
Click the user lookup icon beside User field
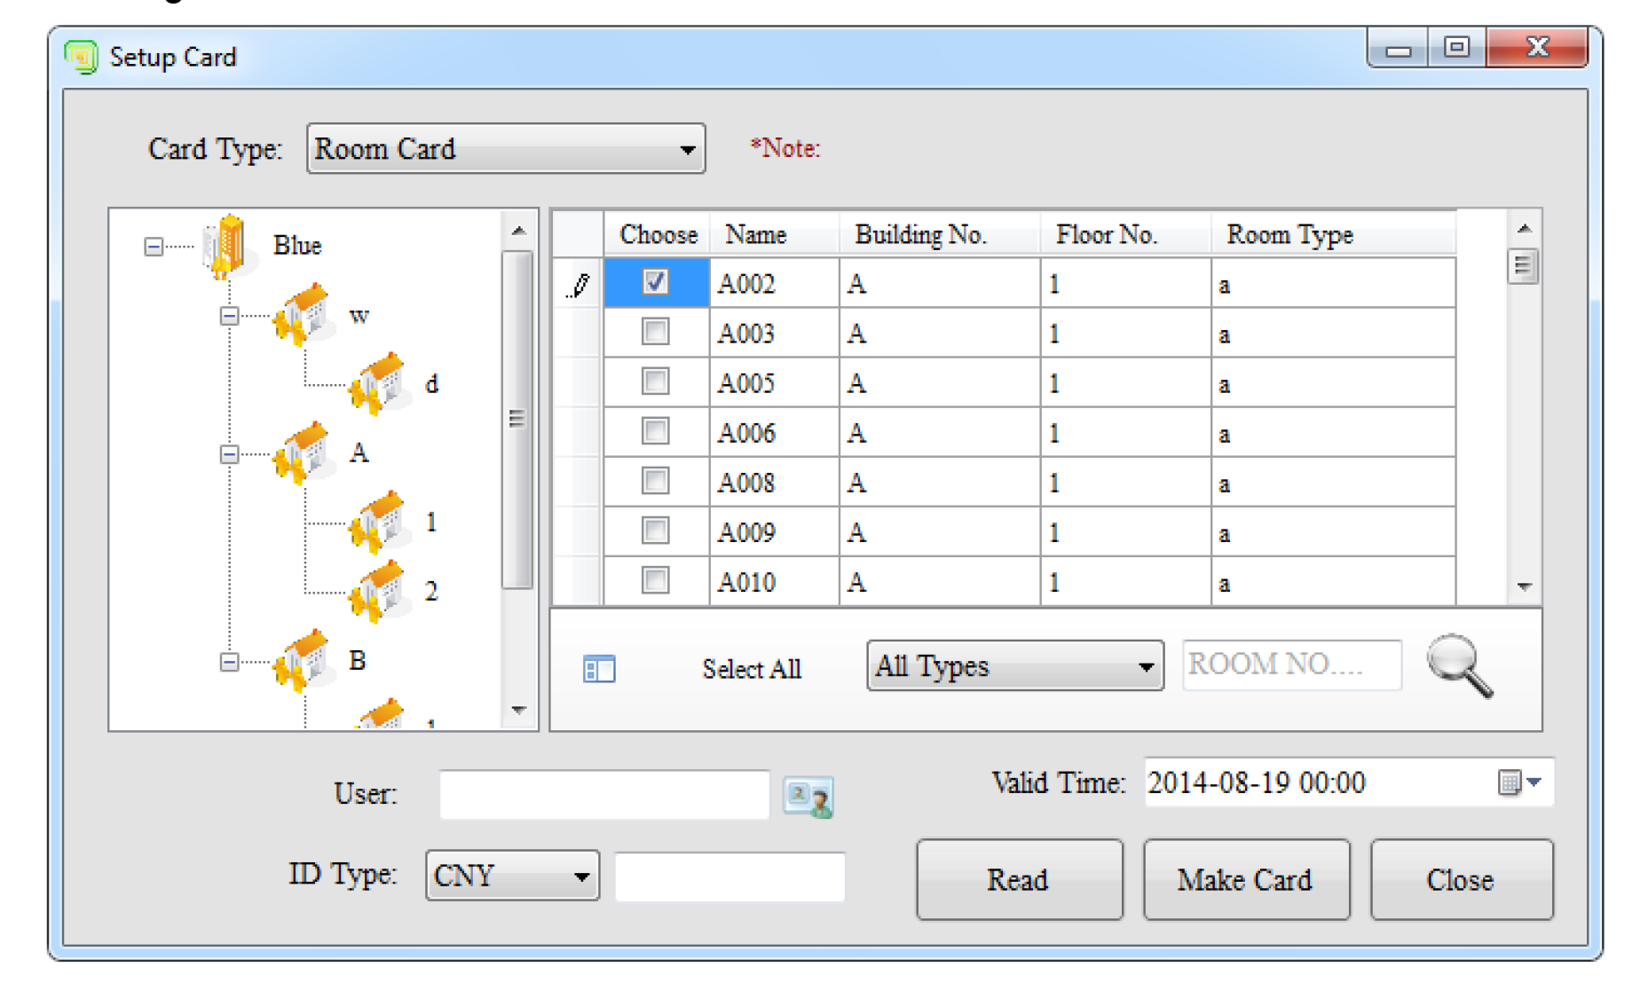point(807,796)
